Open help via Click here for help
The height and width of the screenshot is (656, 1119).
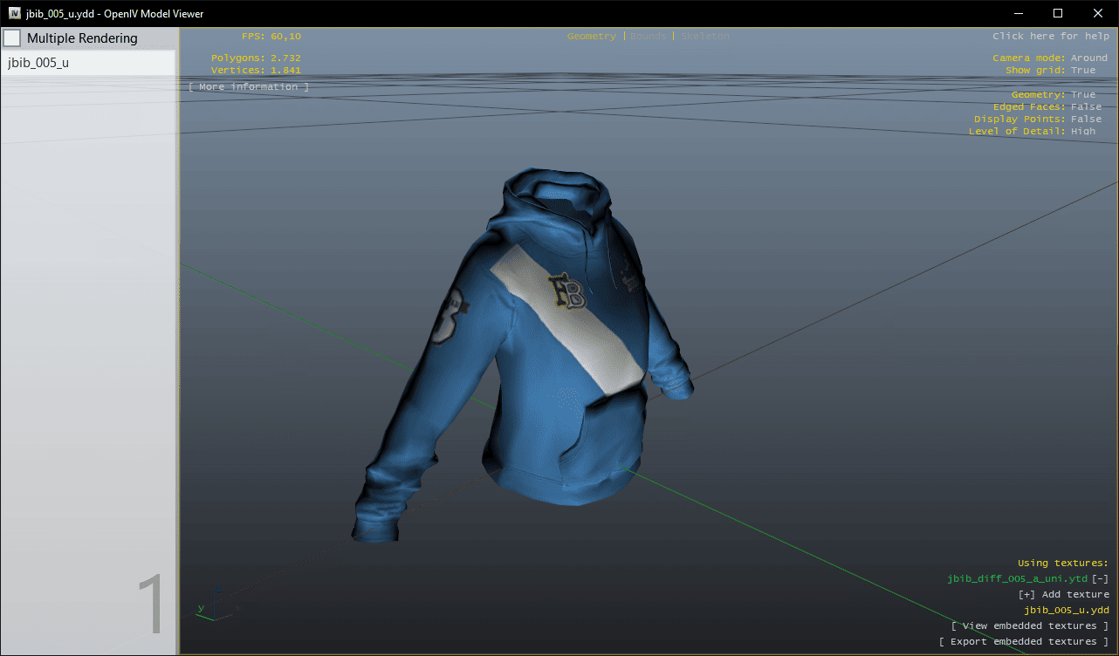(x=1049, y=37)
